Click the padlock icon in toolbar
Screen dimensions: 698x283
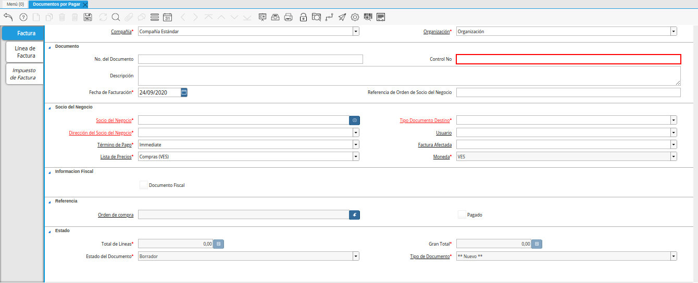click(303, 17)
